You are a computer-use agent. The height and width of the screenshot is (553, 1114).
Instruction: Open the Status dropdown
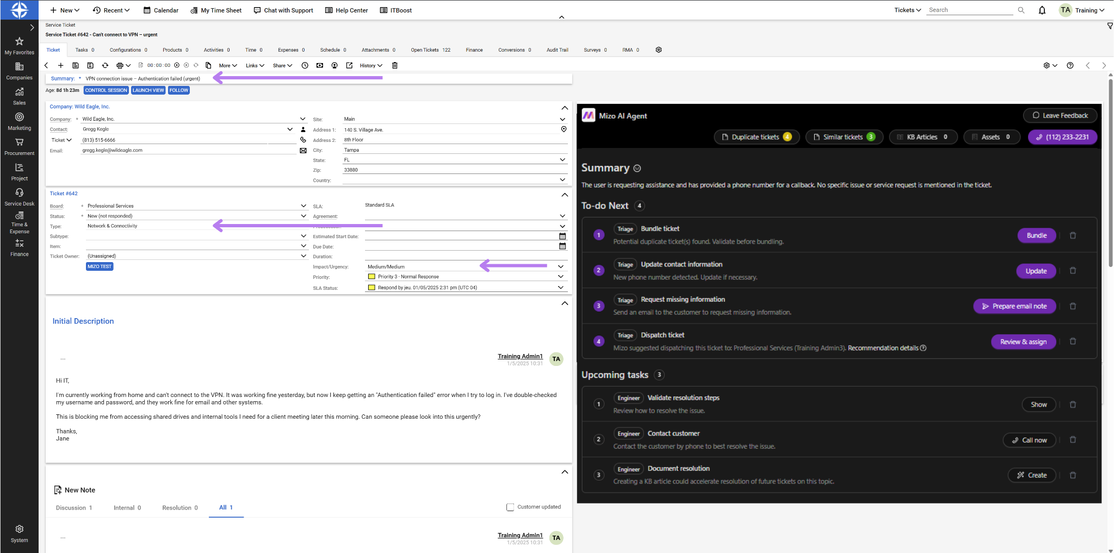point(303,216)
